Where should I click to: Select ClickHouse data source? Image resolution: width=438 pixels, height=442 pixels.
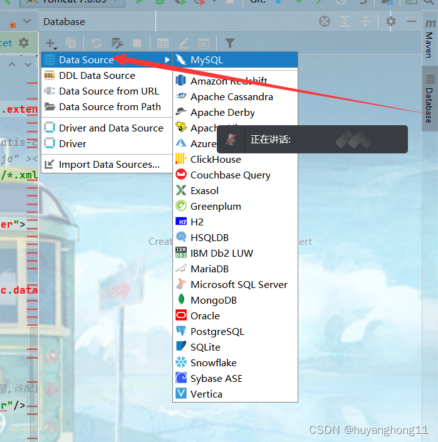click(236, 160)
